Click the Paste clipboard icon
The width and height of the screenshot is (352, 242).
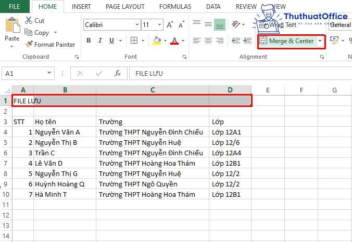tap(12, 25)
